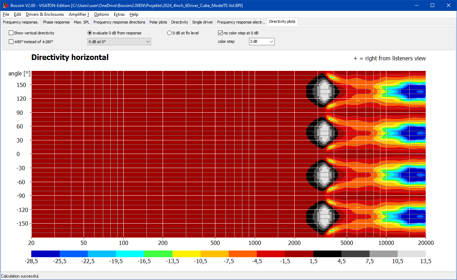This screenshot has height=280, width=457.
Task: Switch to Frequency response directions tab
Action: pos(119,22)
